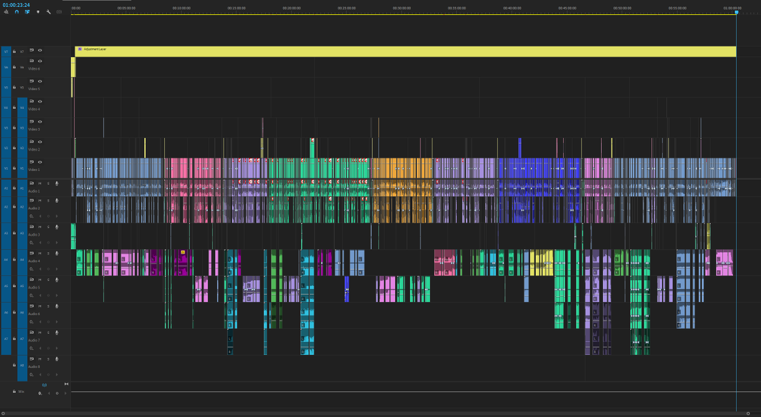Toggle sync lock on Video 1 track

coord(32,162)
